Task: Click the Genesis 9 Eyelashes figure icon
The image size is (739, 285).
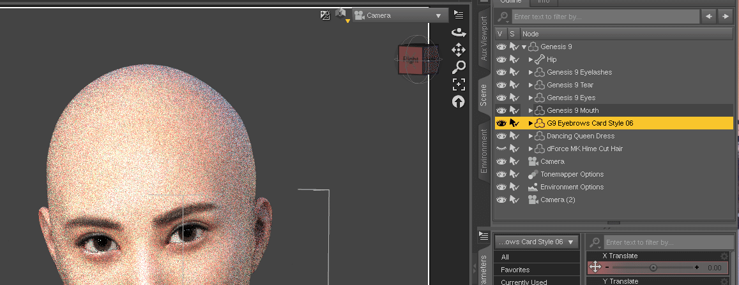Action: click(x=540, y=72)
